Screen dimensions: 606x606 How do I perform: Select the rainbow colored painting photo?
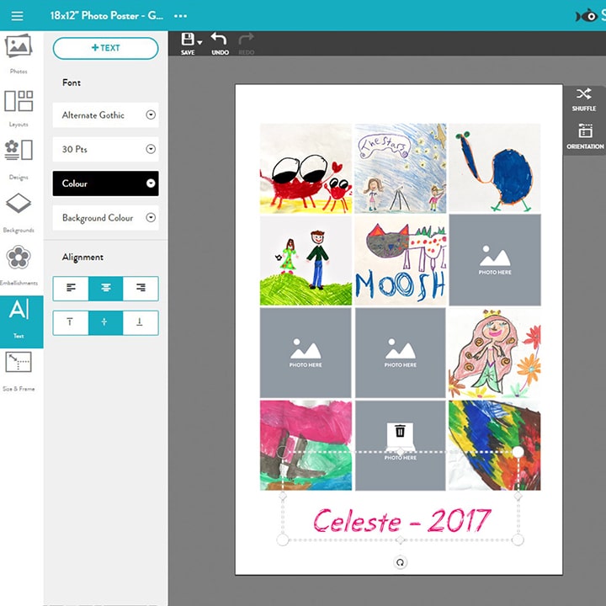pos(495,445)
